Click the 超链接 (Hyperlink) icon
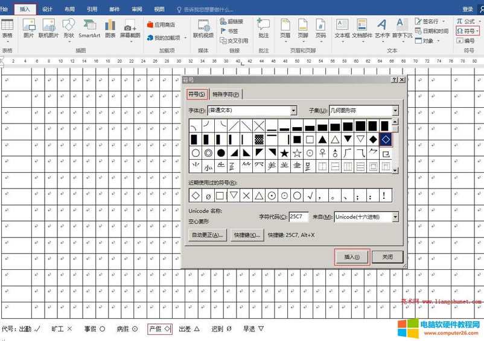The width and height of the screenshot is (484, 341). (232, 22)
